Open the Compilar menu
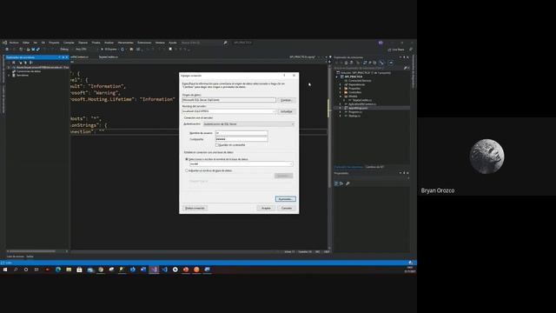 [x=69, y=43]
